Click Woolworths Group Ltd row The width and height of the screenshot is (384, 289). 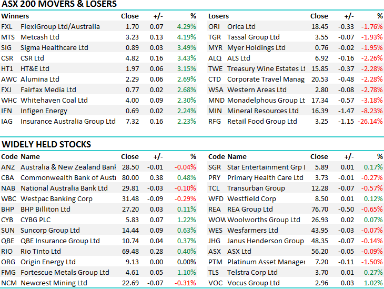(x=295, y=220)
